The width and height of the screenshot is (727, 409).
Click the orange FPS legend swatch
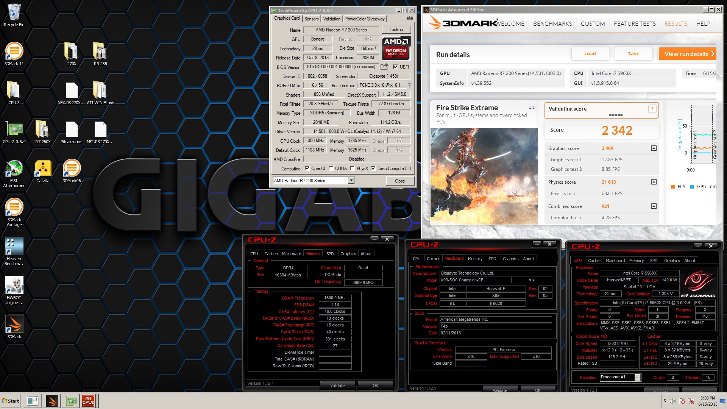coord(673,186)
